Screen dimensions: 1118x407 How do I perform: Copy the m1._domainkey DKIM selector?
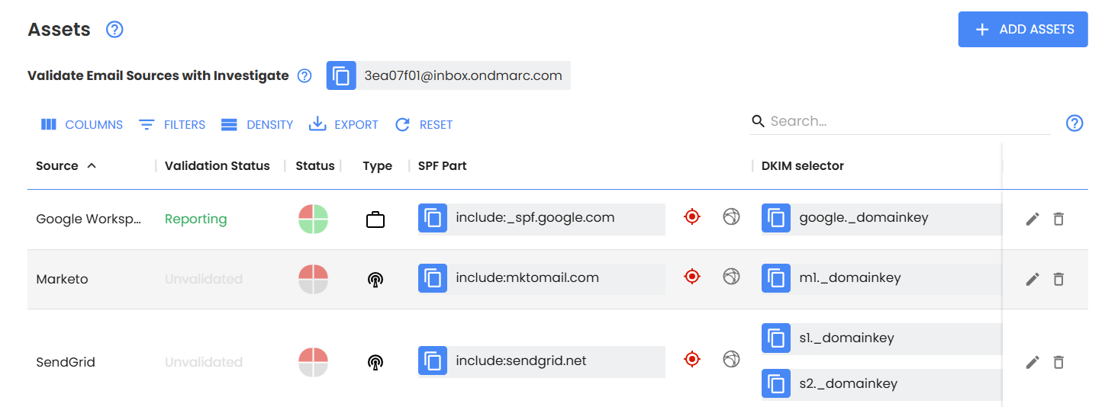click(x=776, y=279)
